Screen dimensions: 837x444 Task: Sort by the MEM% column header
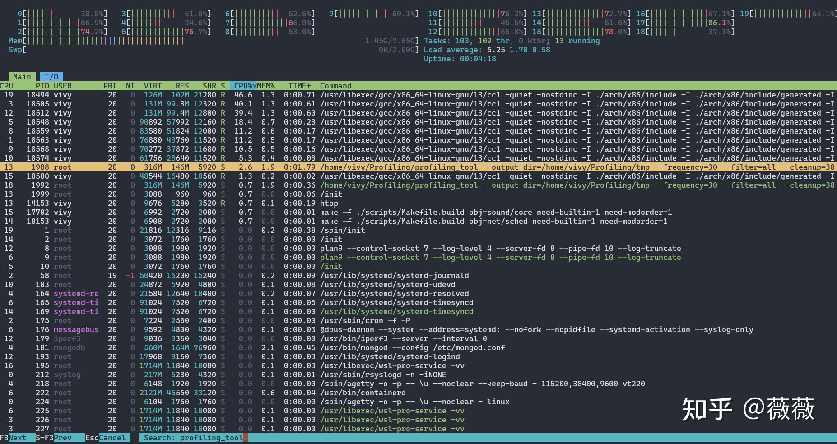point(266,86)
